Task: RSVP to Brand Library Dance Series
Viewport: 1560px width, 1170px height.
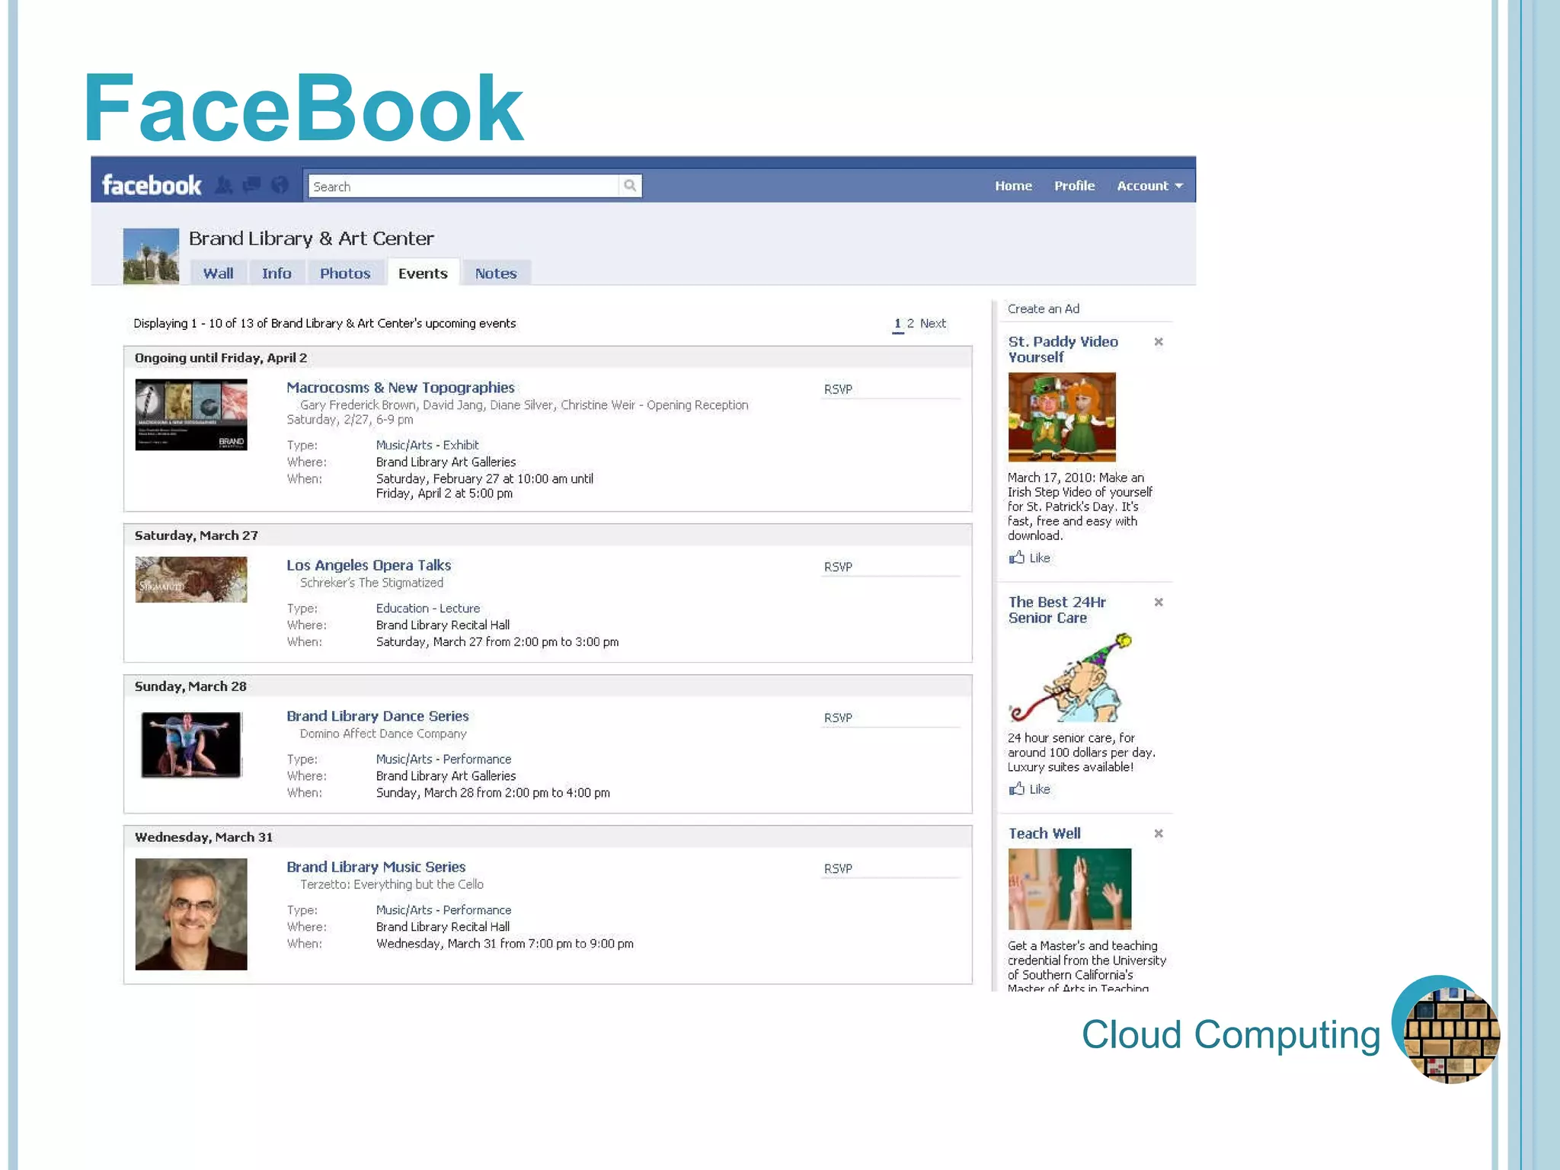Action: point(838,718)
